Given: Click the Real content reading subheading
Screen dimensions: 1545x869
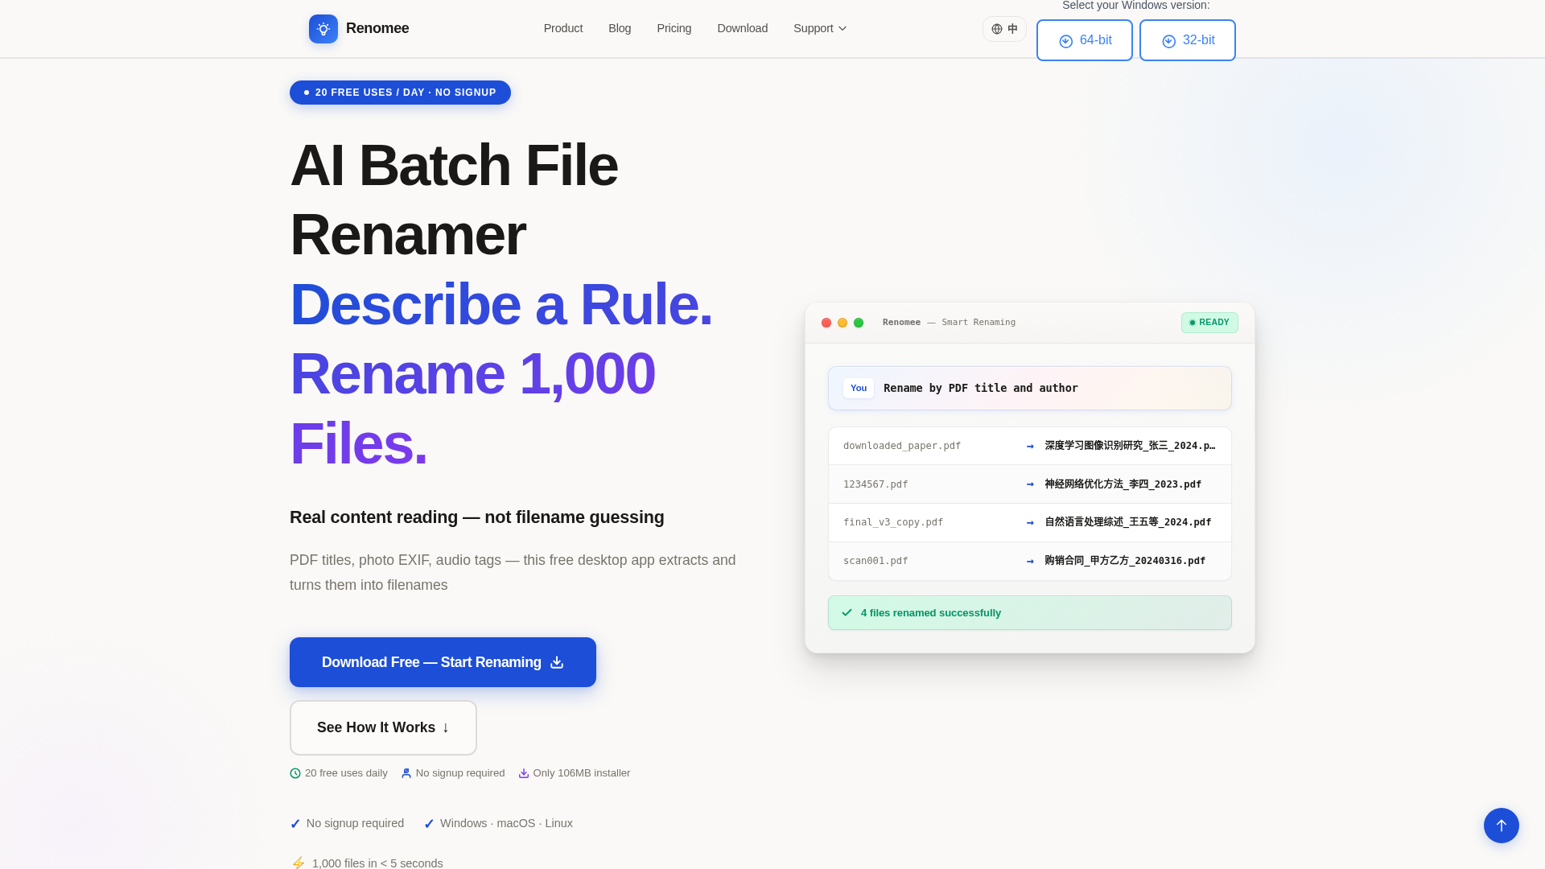Looking at the screenshot, I should point(477,517).
